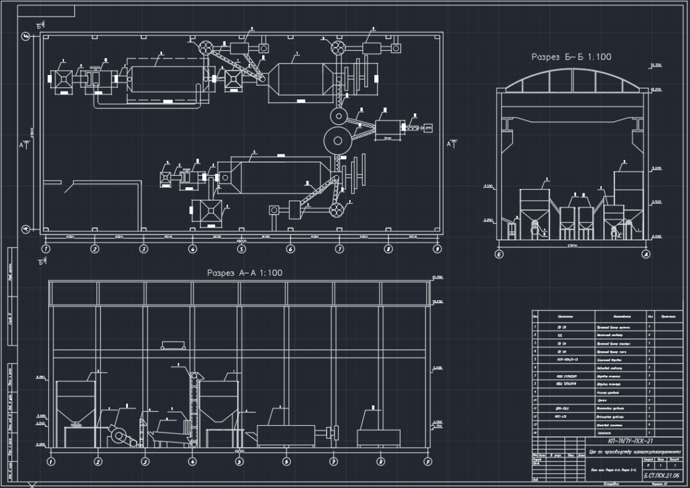Select the '48000' overall plan dimension

coord(241,242)
